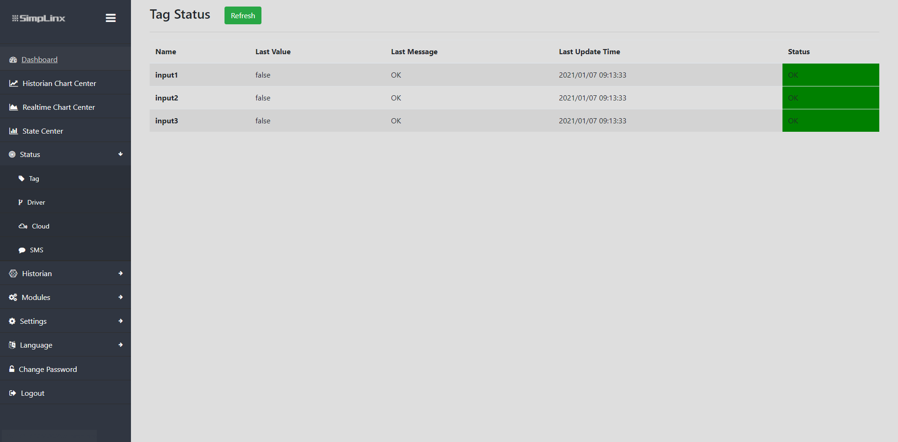Expand the Modules submenu arrow
This screenshot has width=898, height=442.
tap(121, 297)
